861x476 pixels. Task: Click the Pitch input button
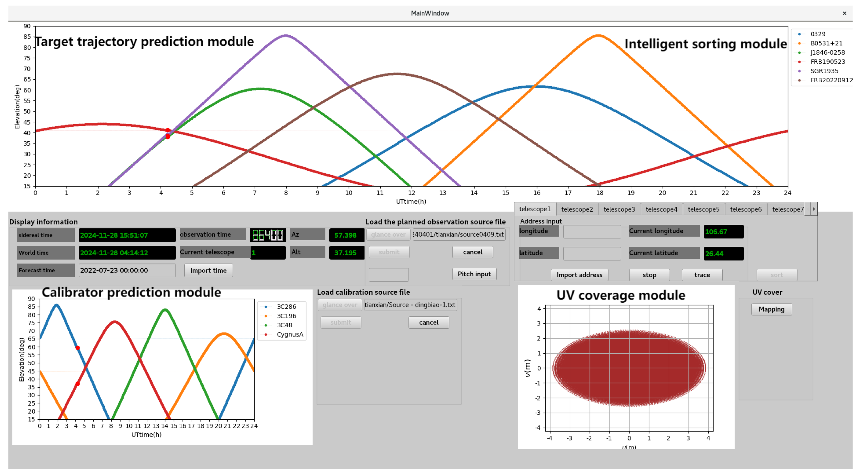pyautogui.click(x=474, y=274)
